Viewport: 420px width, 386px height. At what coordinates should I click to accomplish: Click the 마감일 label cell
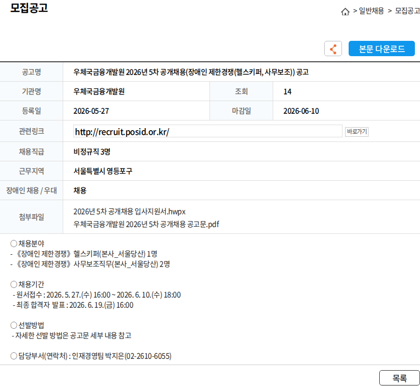[241, 111]
